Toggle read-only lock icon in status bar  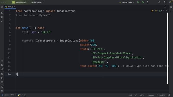[x=169, y=95]
